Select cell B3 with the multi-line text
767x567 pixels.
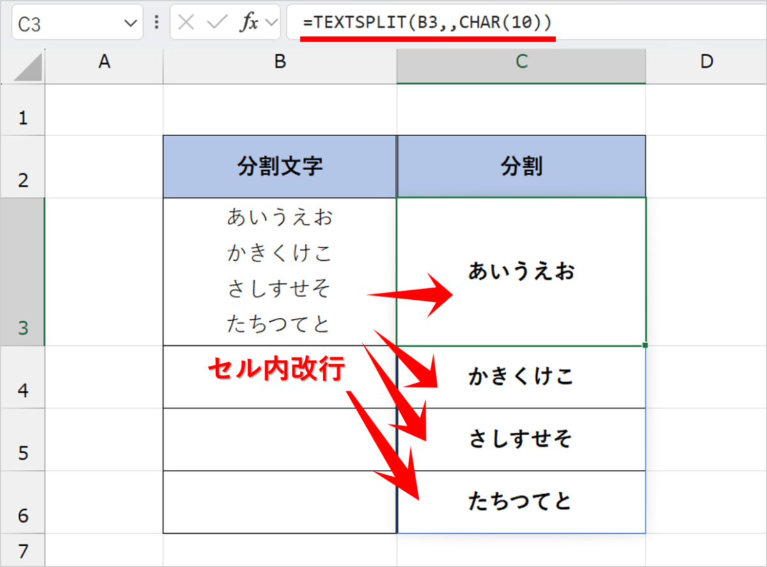[x=279, y=270]
